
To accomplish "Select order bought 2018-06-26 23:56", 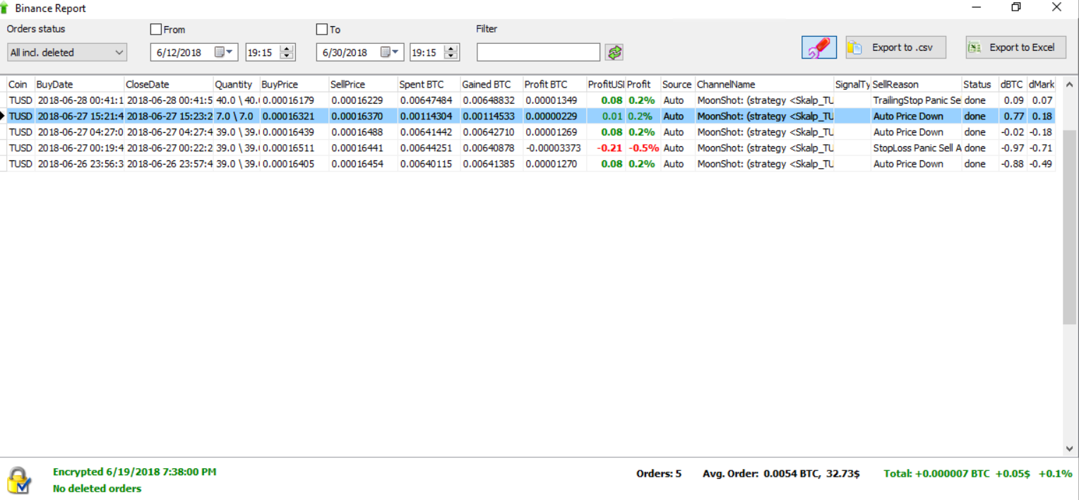I will click(531, 164).
